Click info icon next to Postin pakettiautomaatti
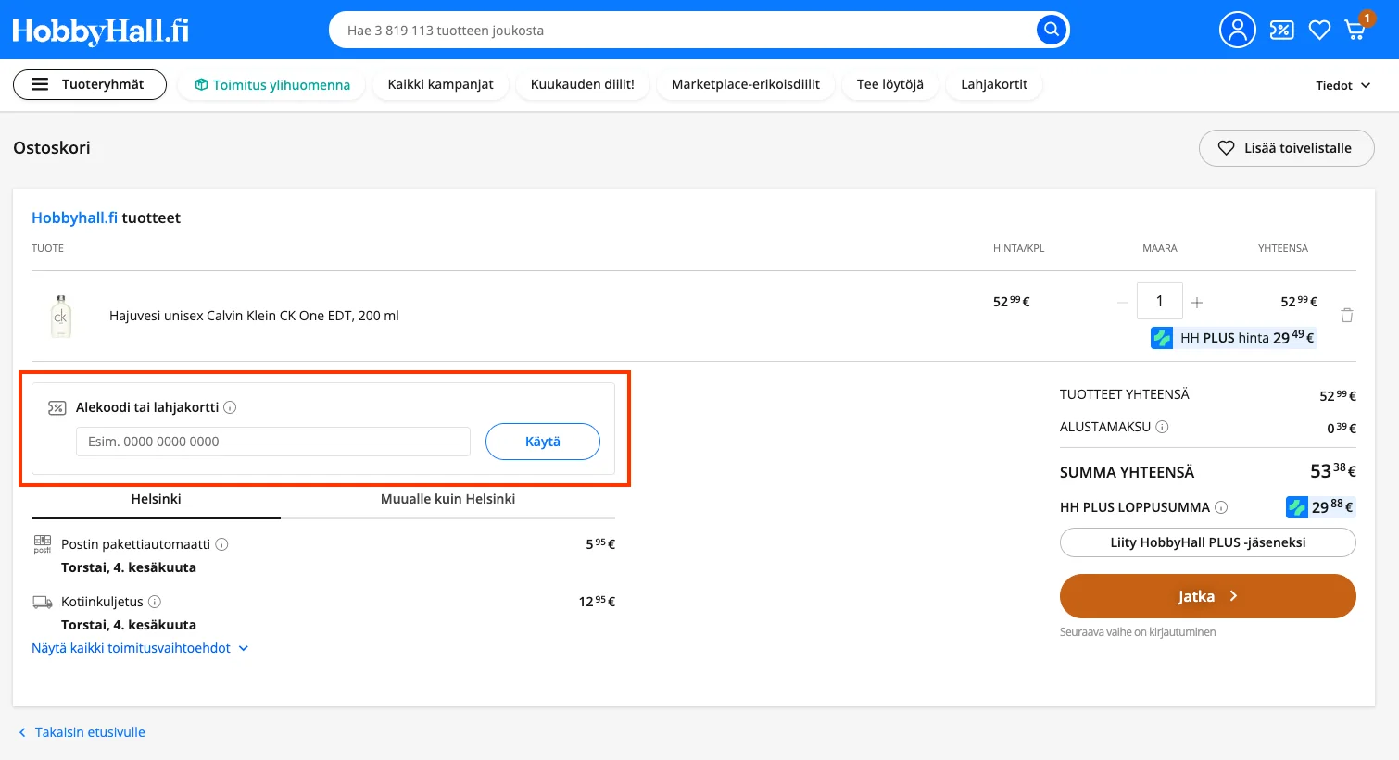This screenshot has height=760, width=1399. click(221, 544)
